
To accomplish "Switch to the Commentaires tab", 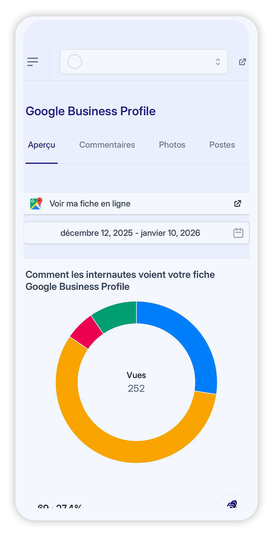I will point(107,145).
